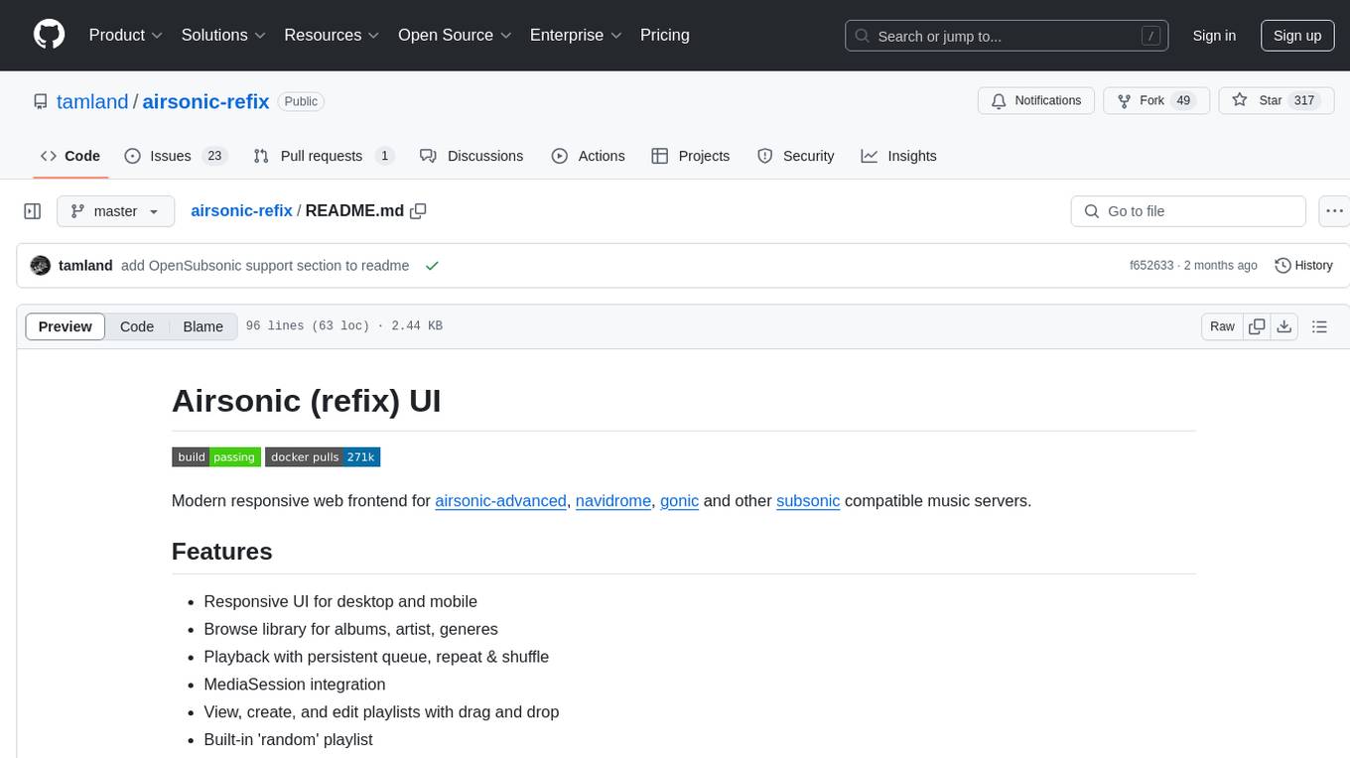Open the Raw file
Viewport: 1350px width, 758px height.
coord(1222,326)
